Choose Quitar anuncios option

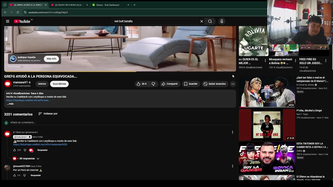(215, 84)
